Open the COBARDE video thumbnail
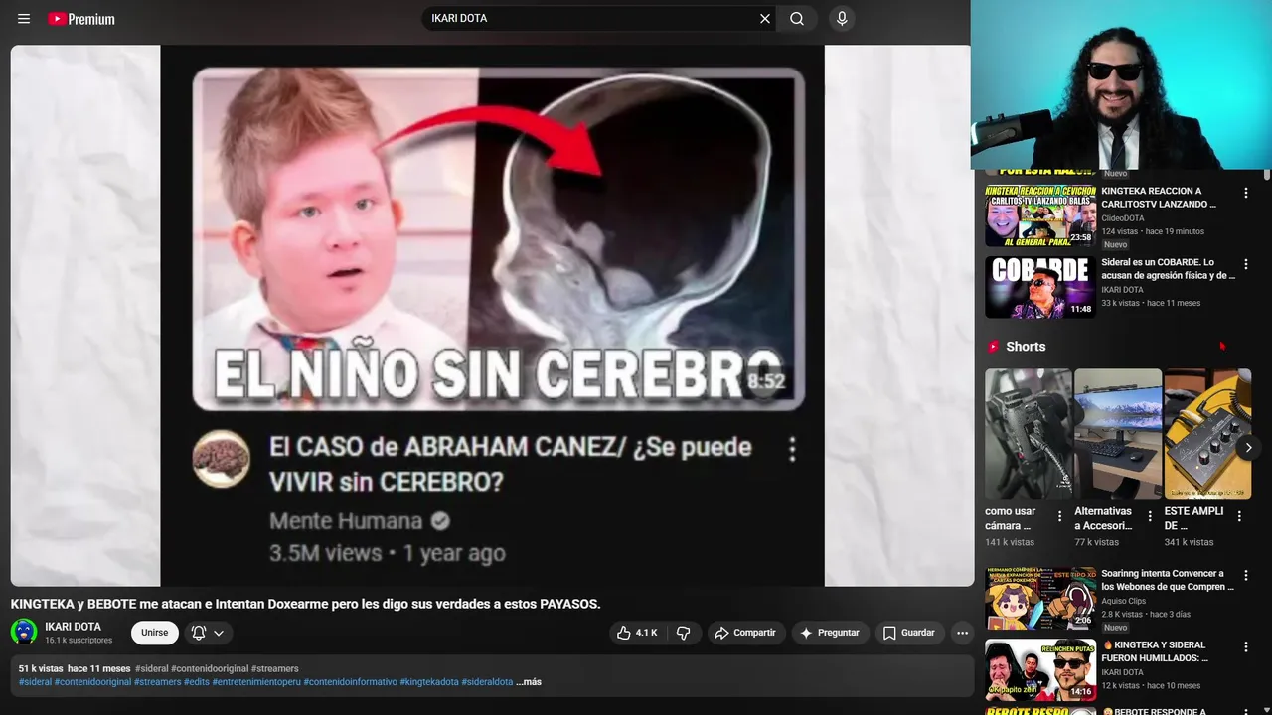Viewport: 1272px width, 715px height. click(1040, 287)
